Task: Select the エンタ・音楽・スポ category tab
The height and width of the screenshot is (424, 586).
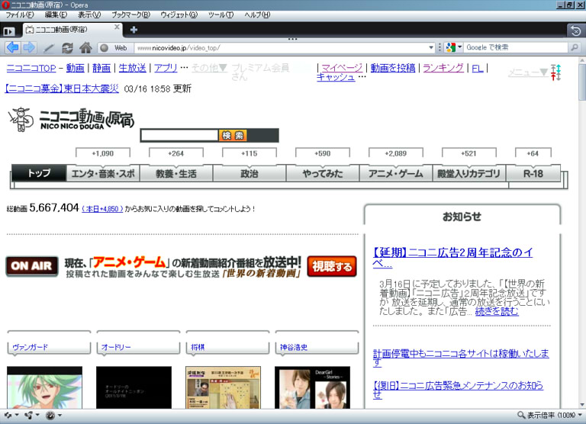Action: (x=103, y=173)
